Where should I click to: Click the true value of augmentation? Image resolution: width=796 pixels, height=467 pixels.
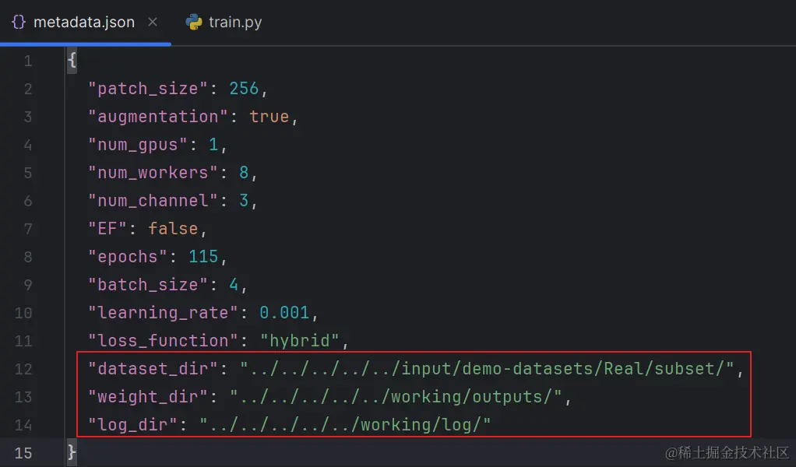[269, 117]
